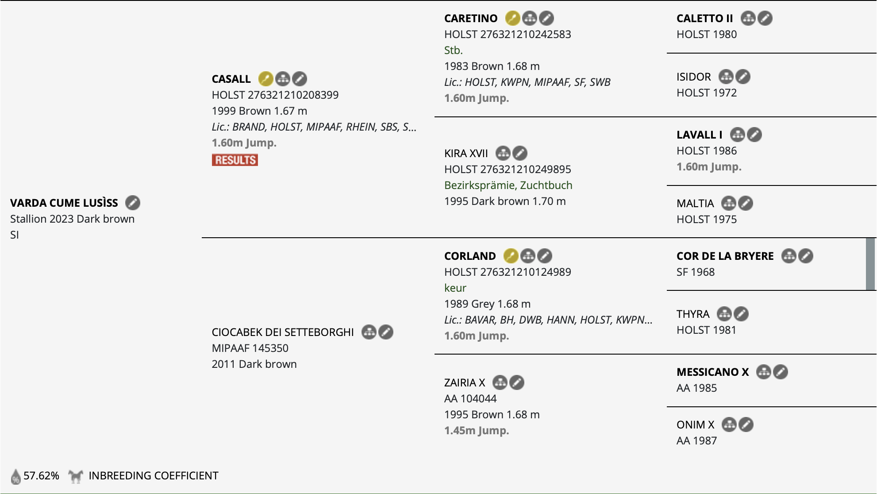877x494 pixels.
Task: Click edit pencil beside MESSICANO X
Action: (781, 372)
